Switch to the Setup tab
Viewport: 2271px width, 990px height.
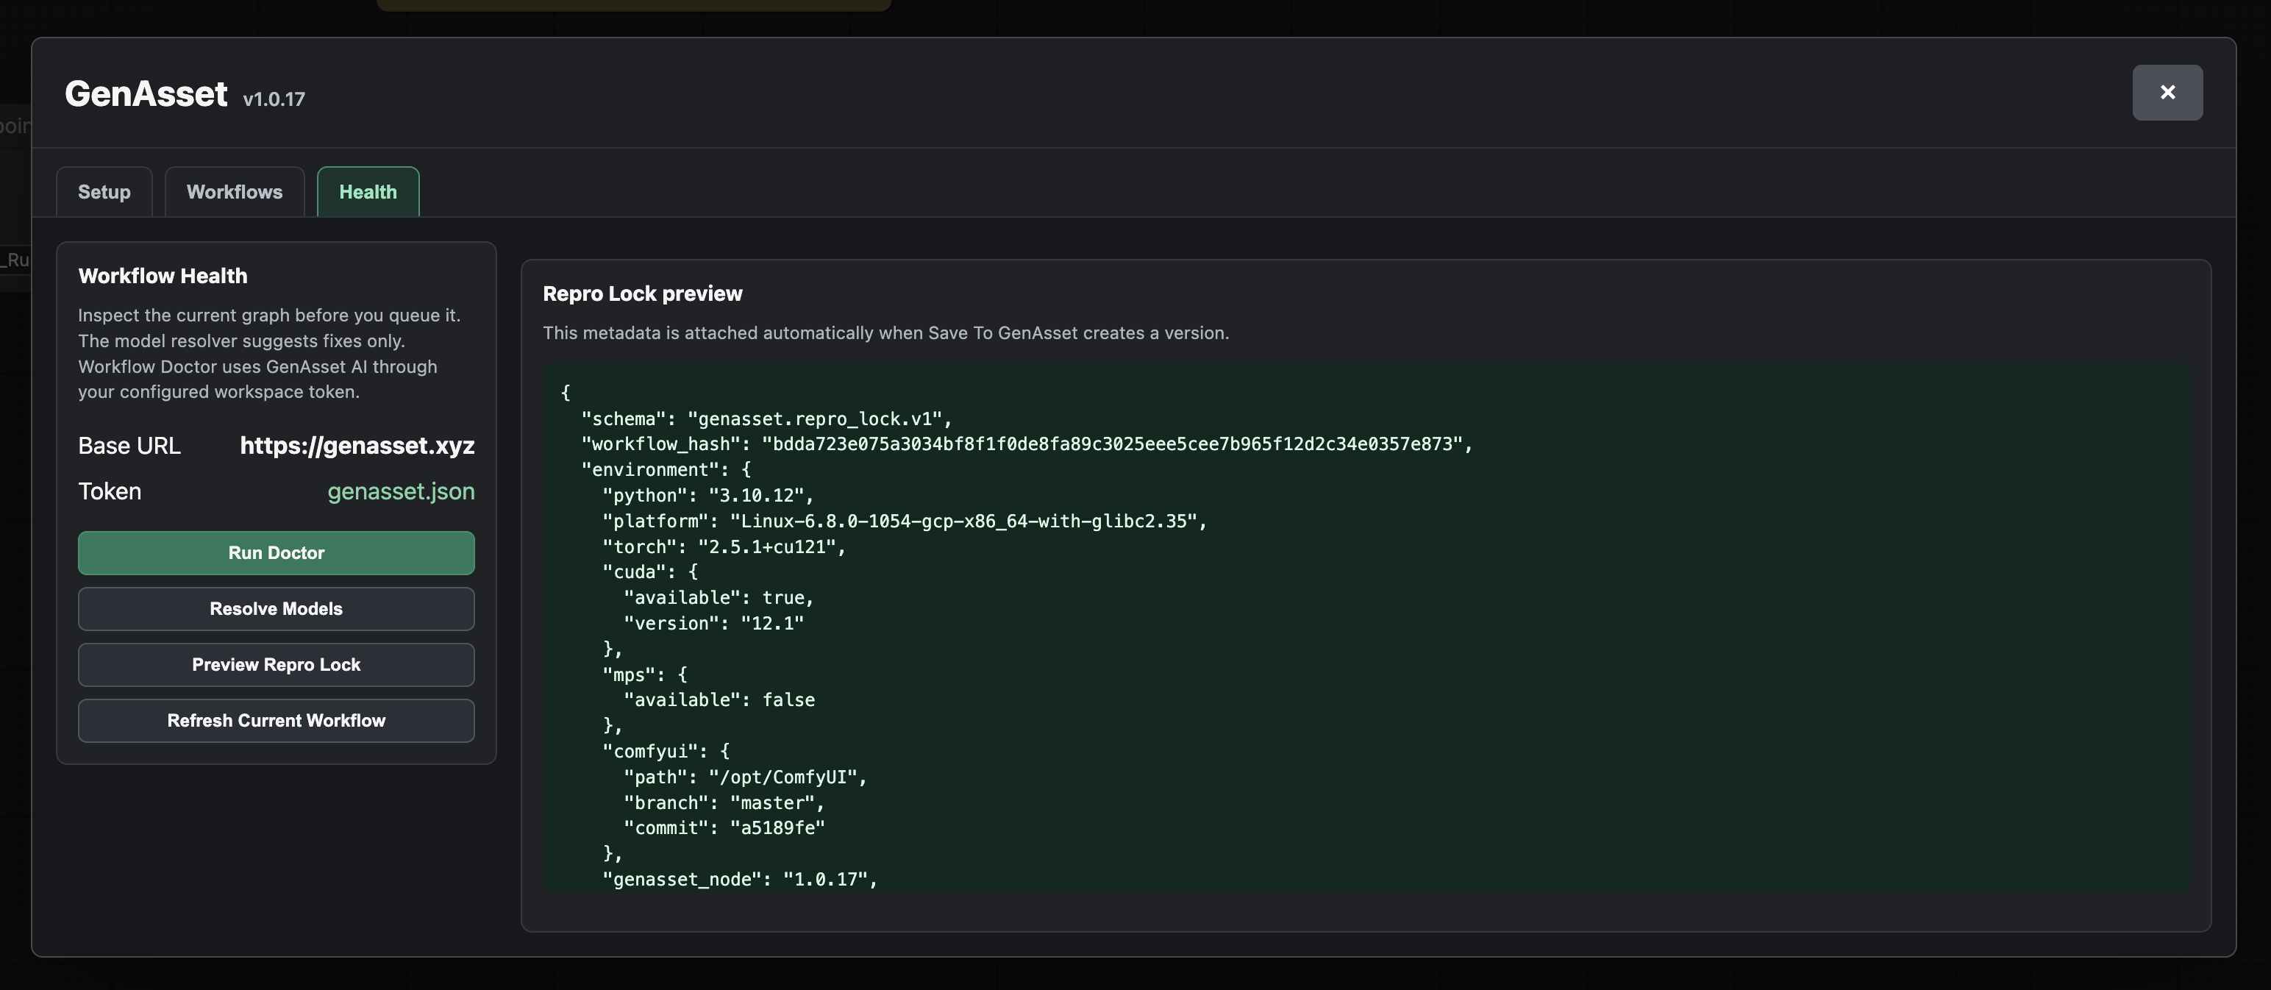point(104,191)
